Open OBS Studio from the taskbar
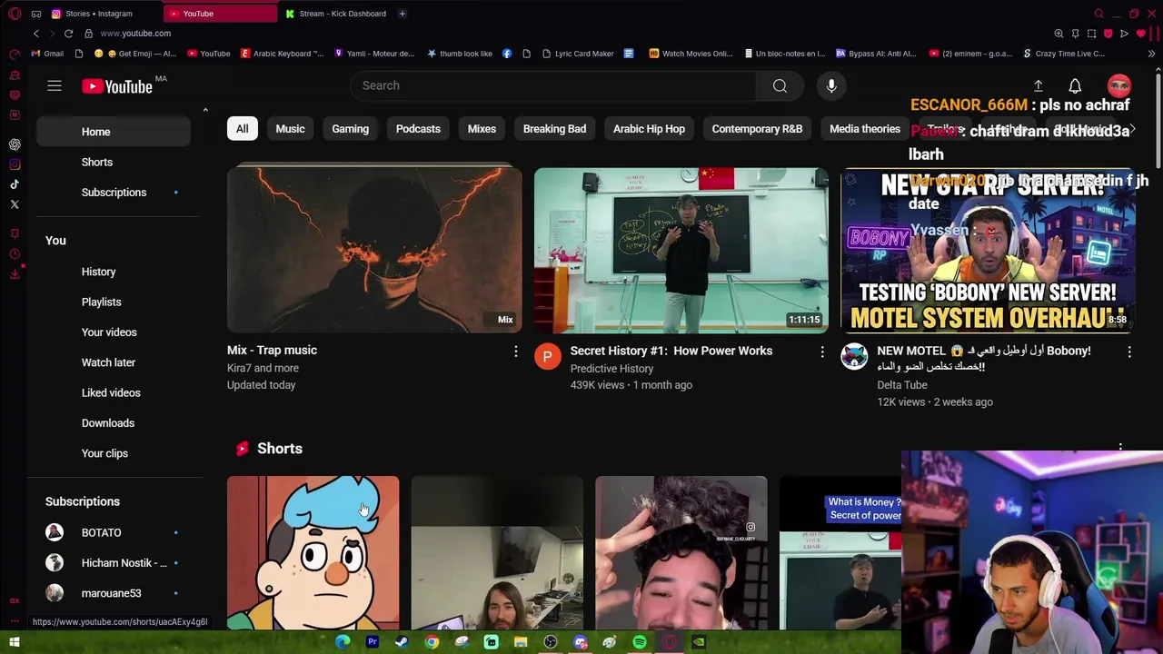Image resolution: width=1163 pixels, height=654 pixels. coord(551,642)
